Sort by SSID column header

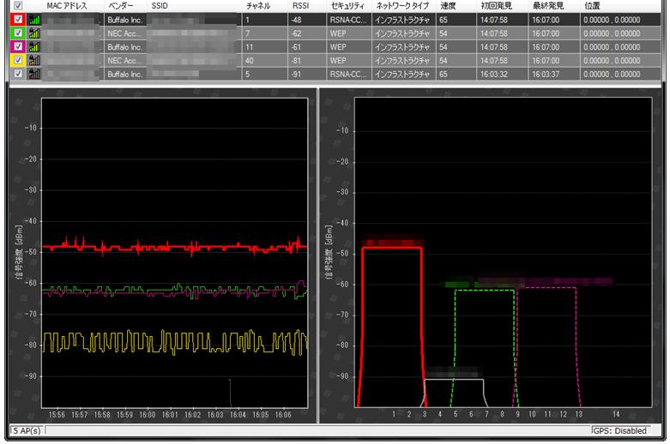click(160, 6)
